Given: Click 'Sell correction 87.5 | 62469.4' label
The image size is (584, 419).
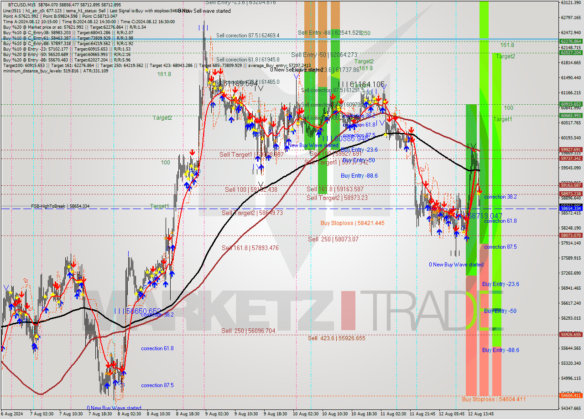Looking at the screenshot, I should coord(248,35).
